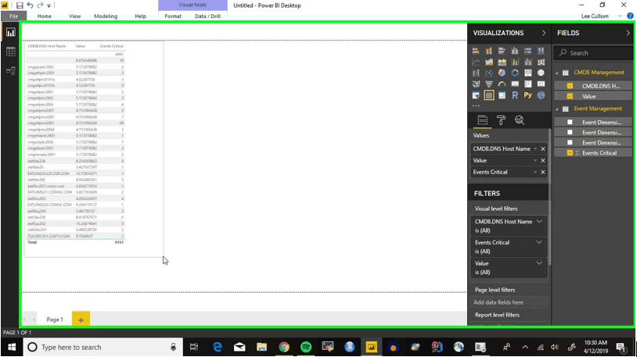Select the ArcGIS Maps visual

(x=541, y=95)
